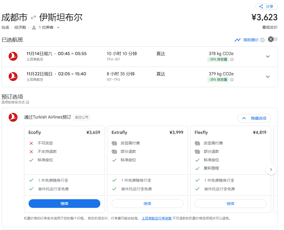The image size is (284, 230).
Task: Expand the 11月22日 IST–TFU flight details
Action: click(x=268, y=77)
